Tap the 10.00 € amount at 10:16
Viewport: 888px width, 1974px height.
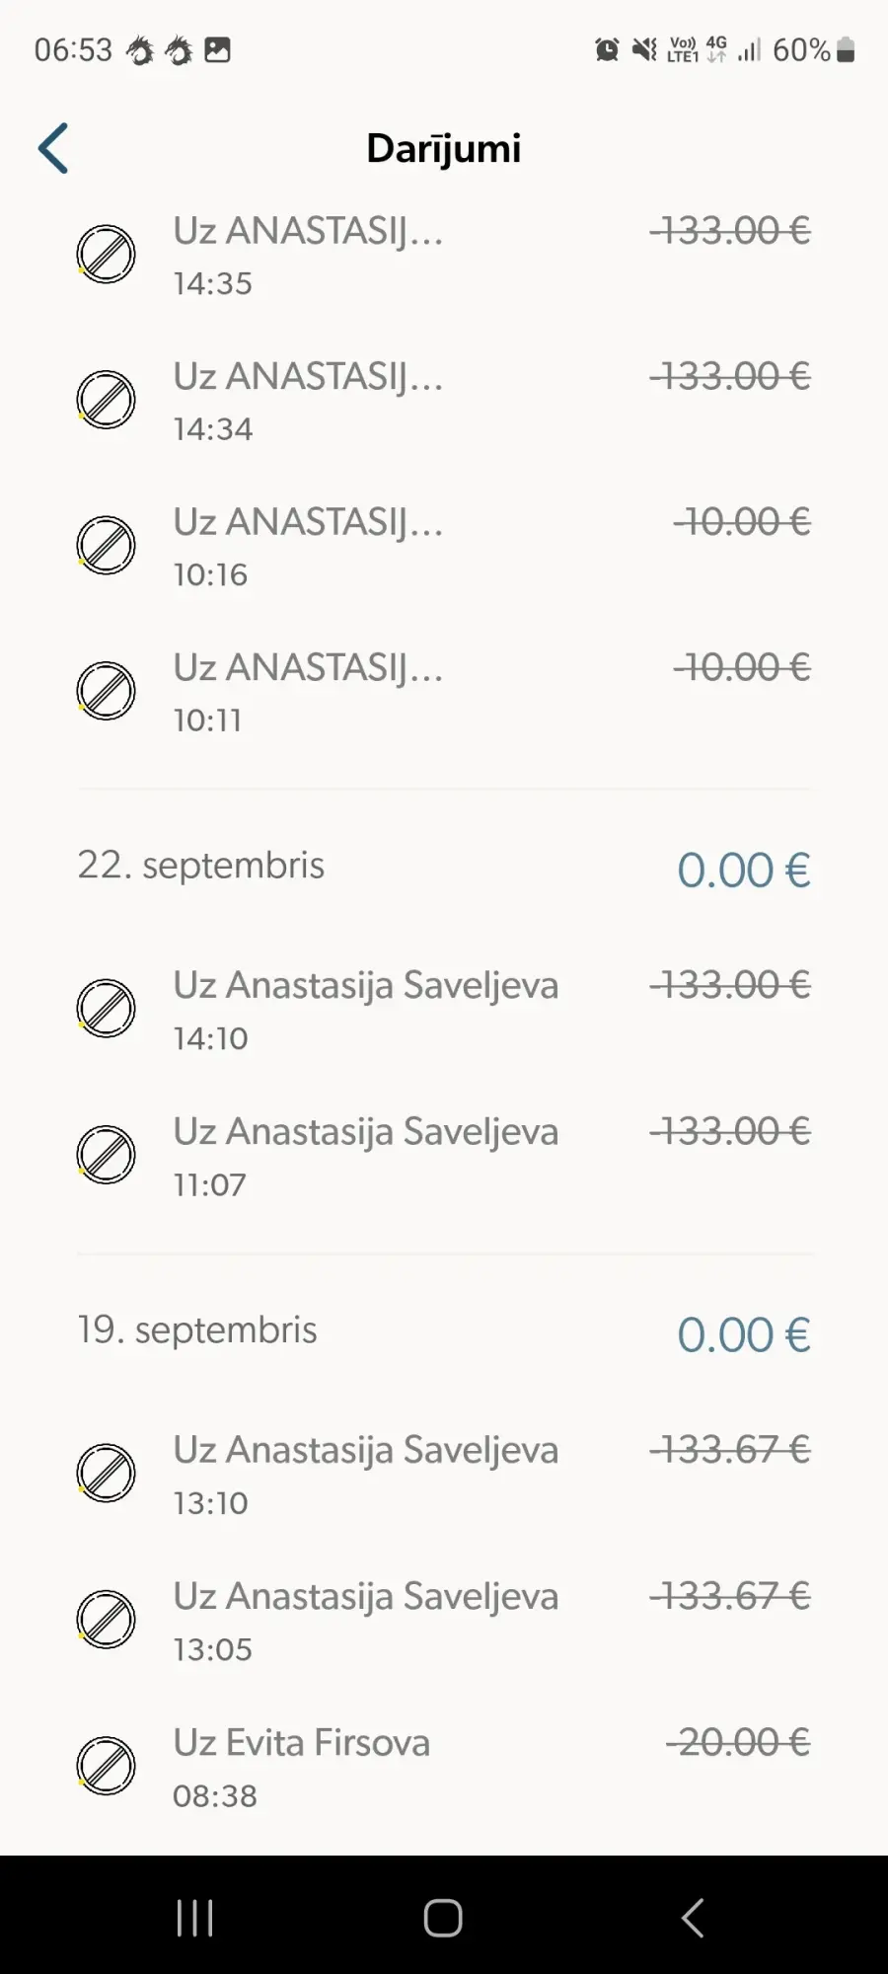tap(742, 522)
